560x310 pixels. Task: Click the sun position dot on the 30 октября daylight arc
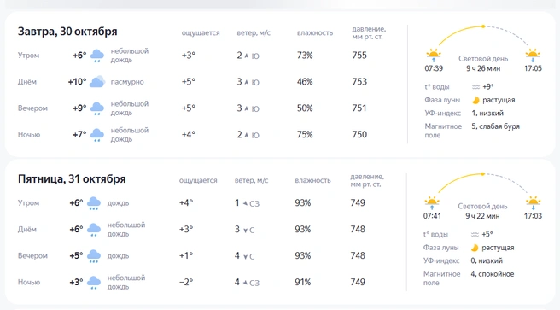(483, 26)
